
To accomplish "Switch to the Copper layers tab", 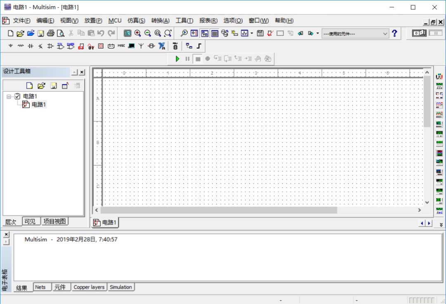I will pos(89,287).
